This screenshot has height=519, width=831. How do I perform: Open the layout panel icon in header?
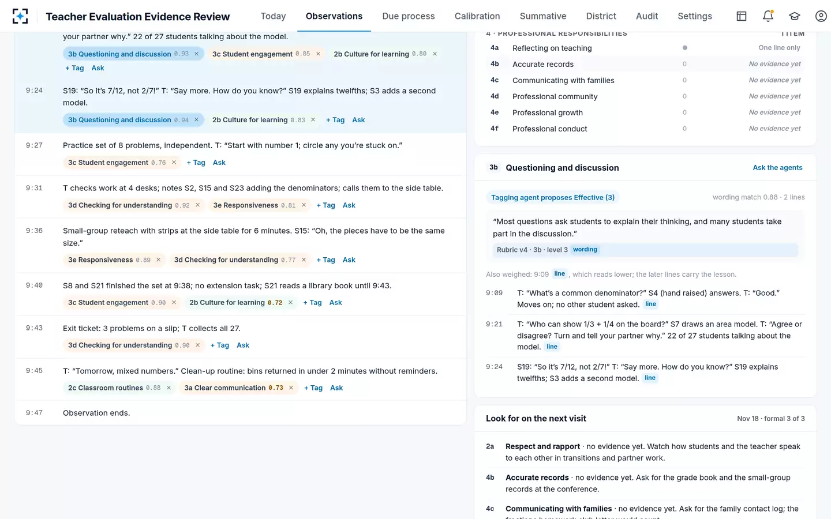742,16
